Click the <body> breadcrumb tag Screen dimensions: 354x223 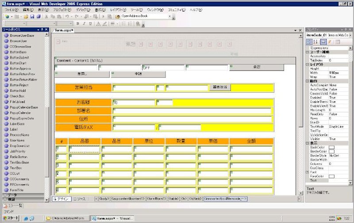pyautogui.click(x=104, y=199)
